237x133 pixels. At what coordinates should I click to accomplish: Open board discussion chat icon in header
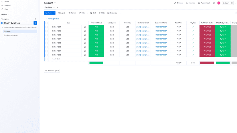214,3
